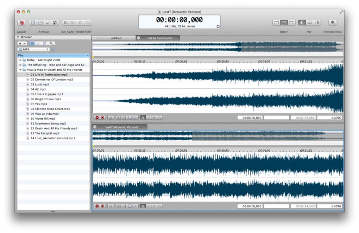Toggle the left sidebar panel view
The width and height of the screenshot is (359, 233).
302,23
